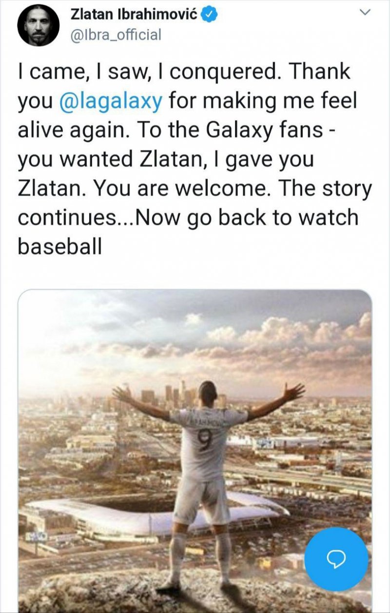Image resolution: width=390 pixels, height=613 pixels.
Task: Click 'making me feel' text in the tweet
Action: [261, 102]
